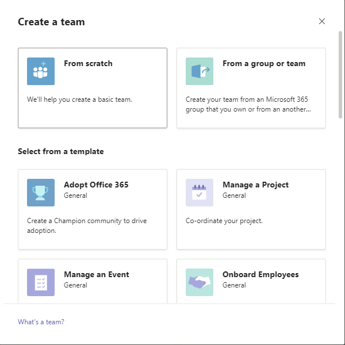
Task: Choose the Onboard Employees template title
Action: coord(260,275)
